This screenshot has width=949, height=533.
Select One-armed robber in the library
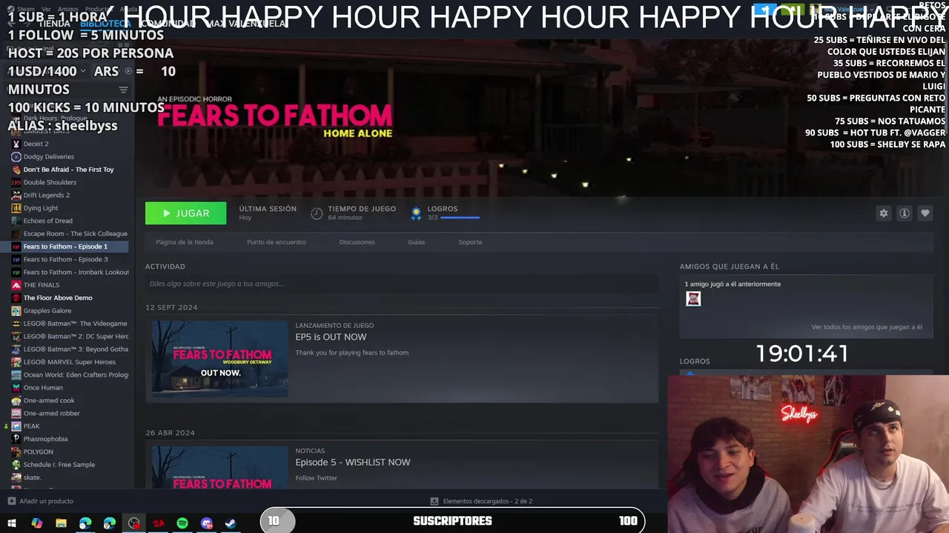coord(51,413)
